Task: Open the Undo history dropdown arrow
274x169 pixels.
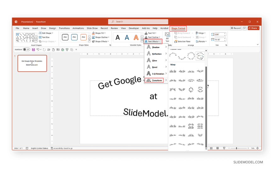Action: (x=41, y=50)
